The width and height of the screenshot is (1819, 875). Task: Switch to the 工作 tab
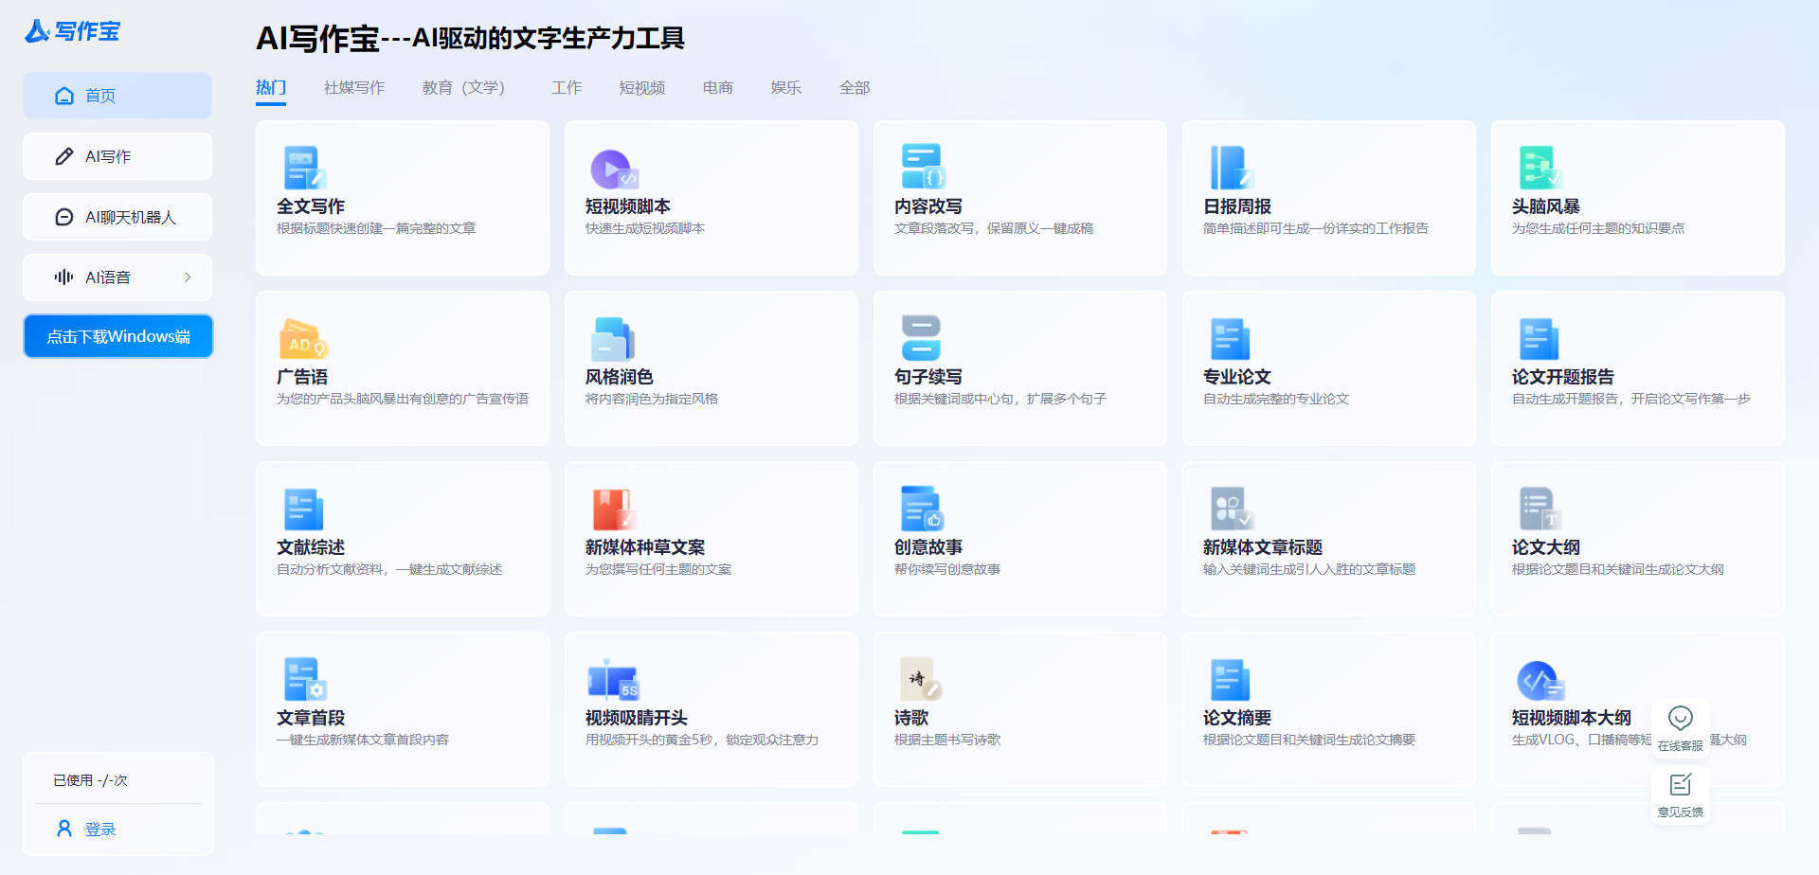(567, 87)
